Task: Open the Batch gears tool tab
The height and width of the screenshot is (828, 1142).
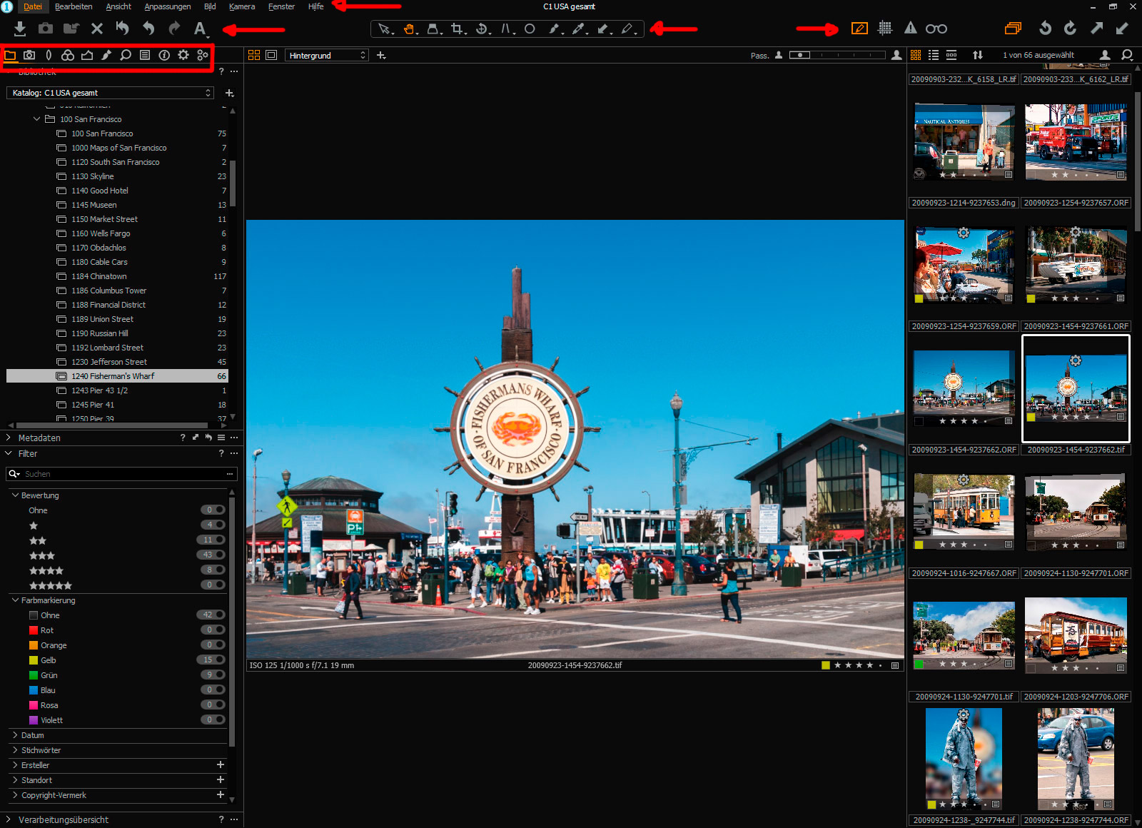Action: click(x=203, y=55)
